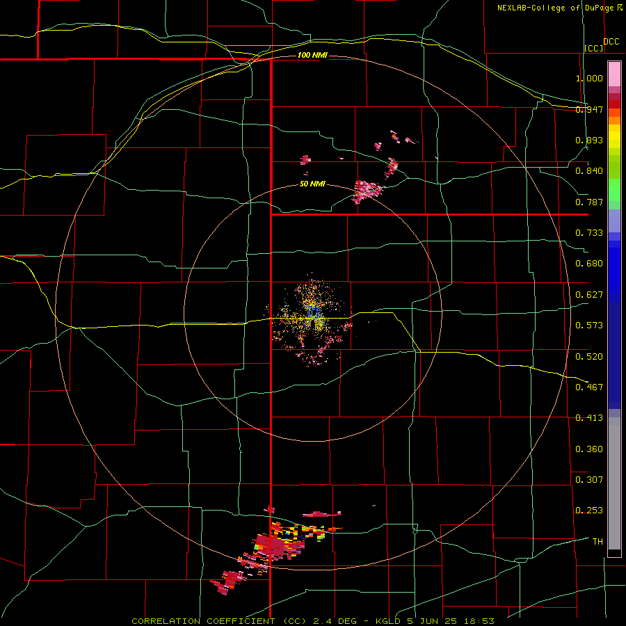Image resolution: width=626 pixels, height=626 pixels.
Task: Pick the light pink band of the color scale
Action: coord(614,74)
